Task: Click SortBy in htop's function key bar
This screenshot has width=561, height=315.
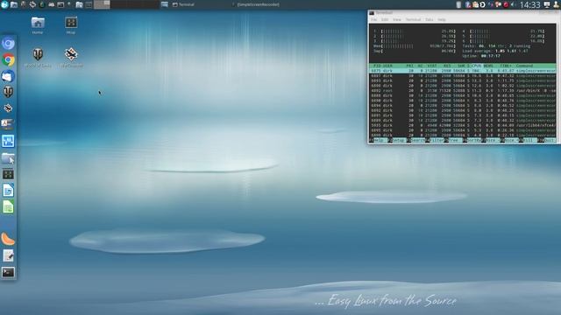Action: coord(474,140)
